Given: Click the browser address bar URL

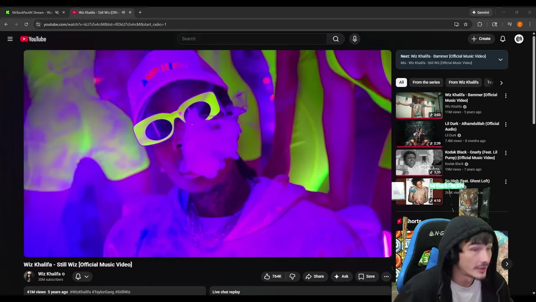Looking at the screenshot, I should pos(105,24).
